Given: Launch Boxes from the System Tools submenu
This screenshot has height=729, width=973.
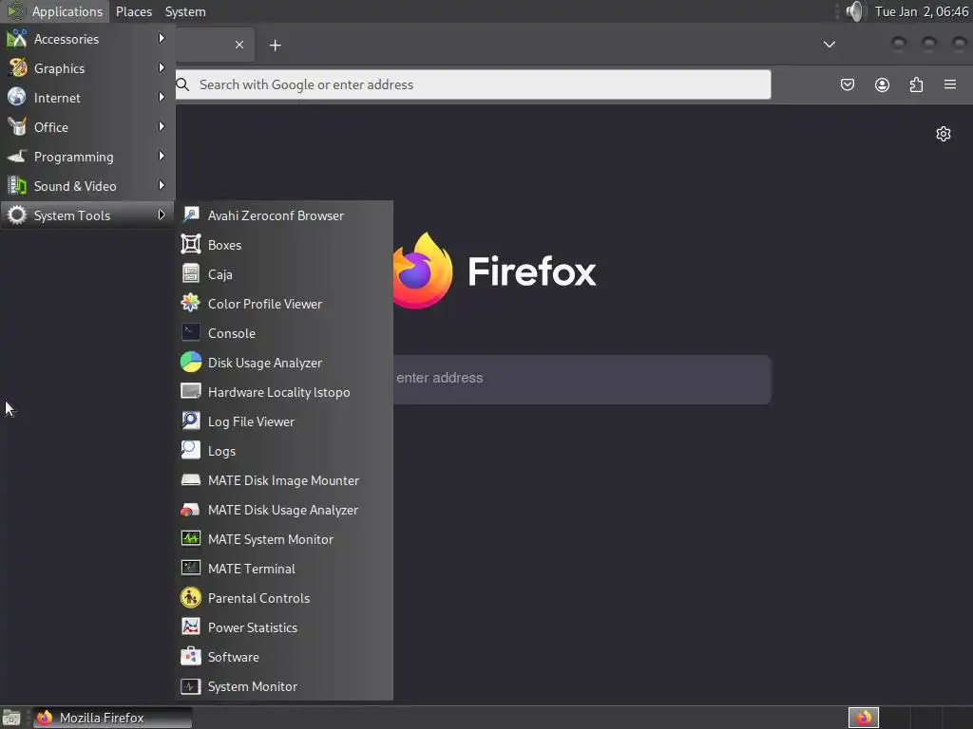Looking at the screenshot, I should tap(284, 245).
